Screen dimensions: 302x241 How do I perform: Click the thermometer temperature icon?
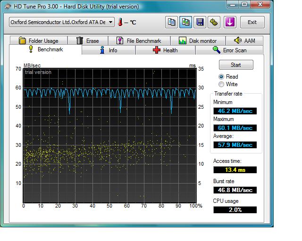[x=121, y=22]
